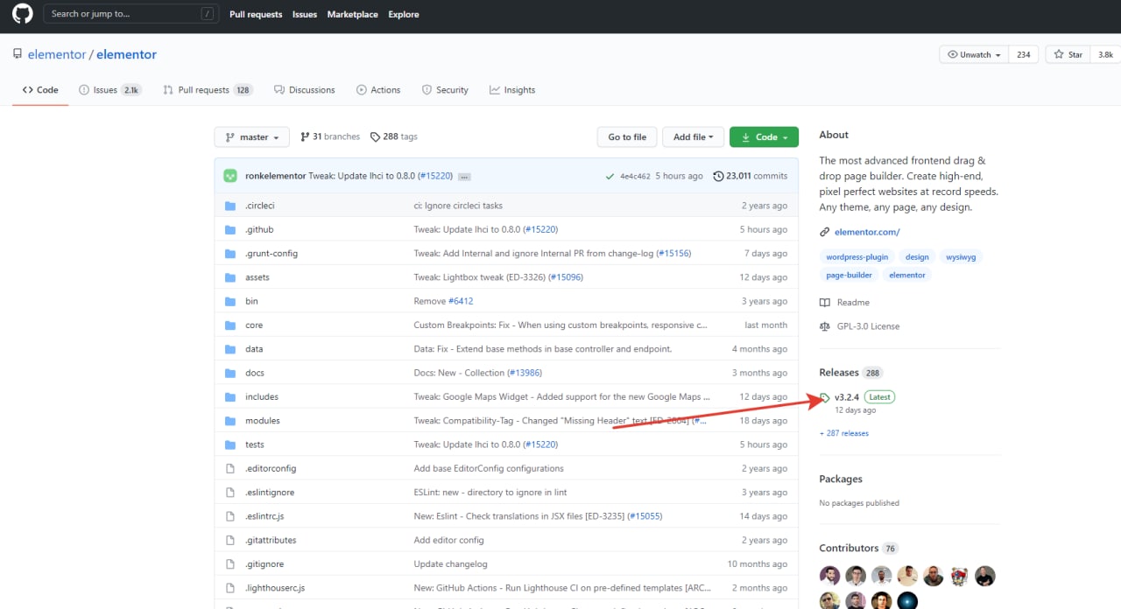
Task: Open the .lighthouserc.js file
Action: click(275, 588)
